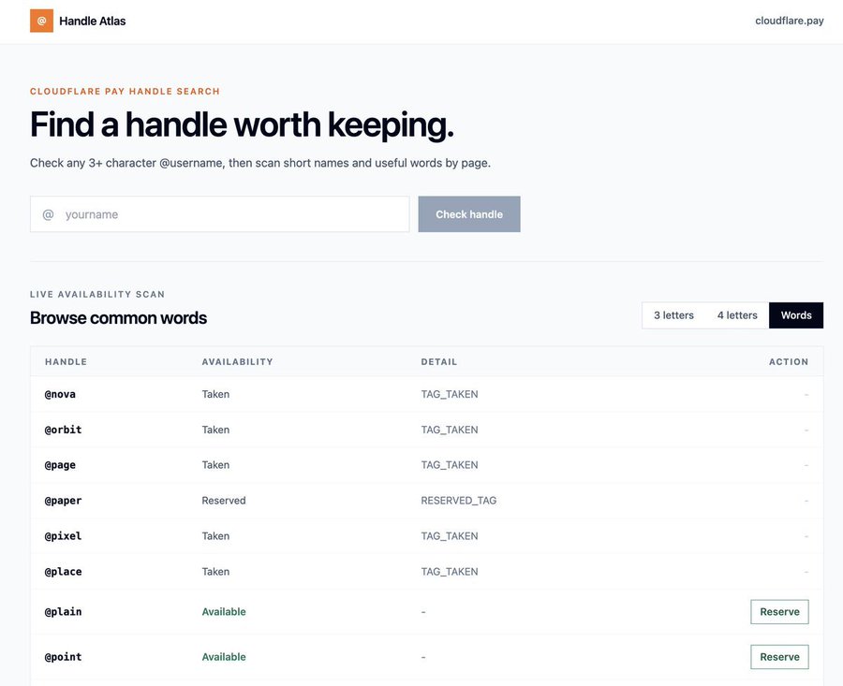Viewport: 843px width, 686px height.
Task: Click the Find a handle worth keeping headline
Action: pyautogui.click(x=242, y=125)
